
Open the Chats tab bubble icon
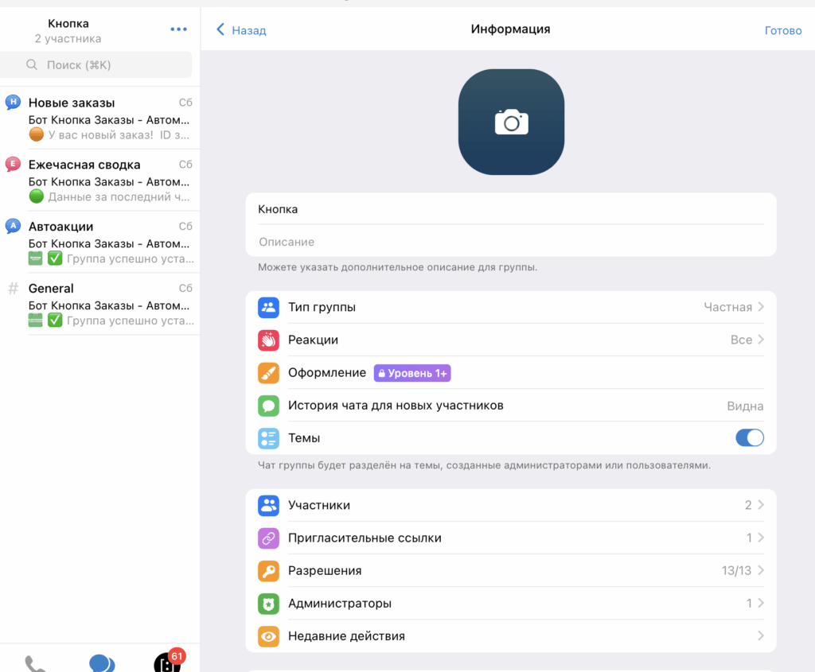tap(102, 663)
